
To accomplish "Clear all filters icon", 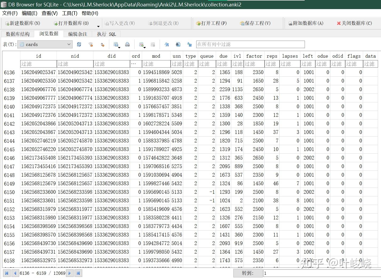I will [91, 44].
